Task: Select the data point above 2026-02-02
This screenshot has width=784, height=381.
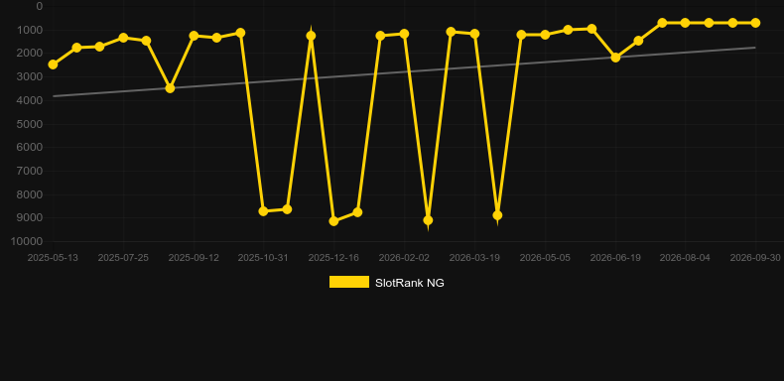Action: 404,34
